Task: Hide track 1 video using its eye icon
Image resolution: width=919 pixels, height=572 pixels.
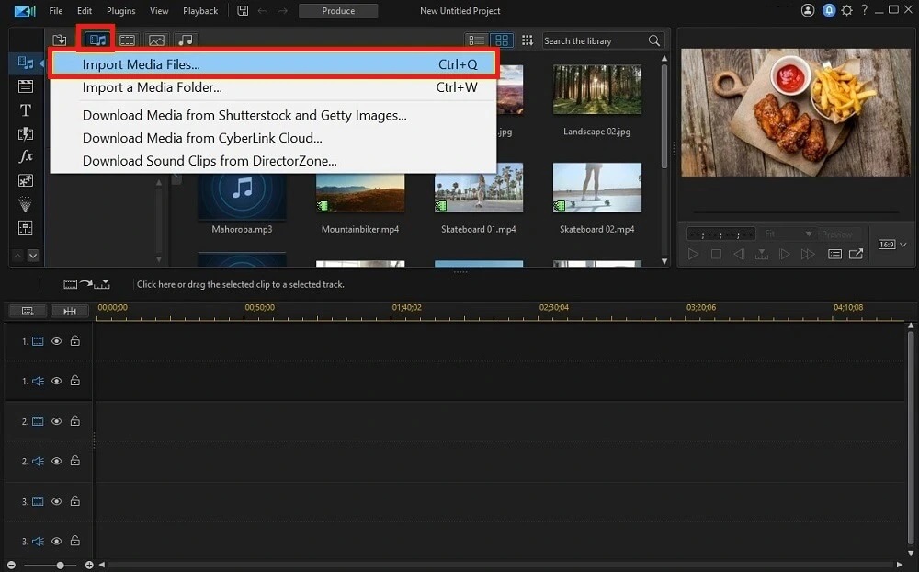Action: [55, 341]
